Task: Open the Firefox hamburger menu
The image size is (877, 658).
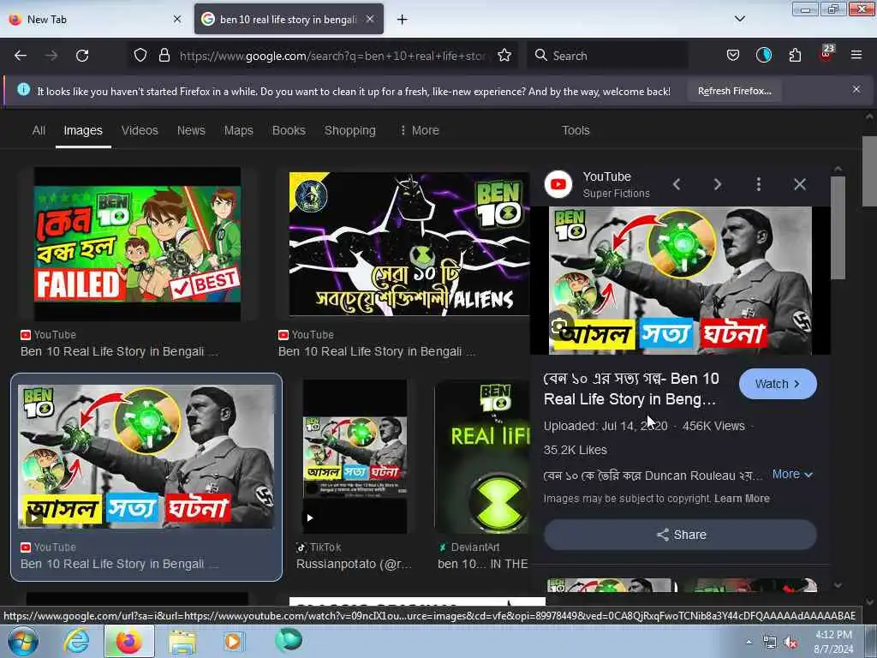Action: (x=856, y=56)
